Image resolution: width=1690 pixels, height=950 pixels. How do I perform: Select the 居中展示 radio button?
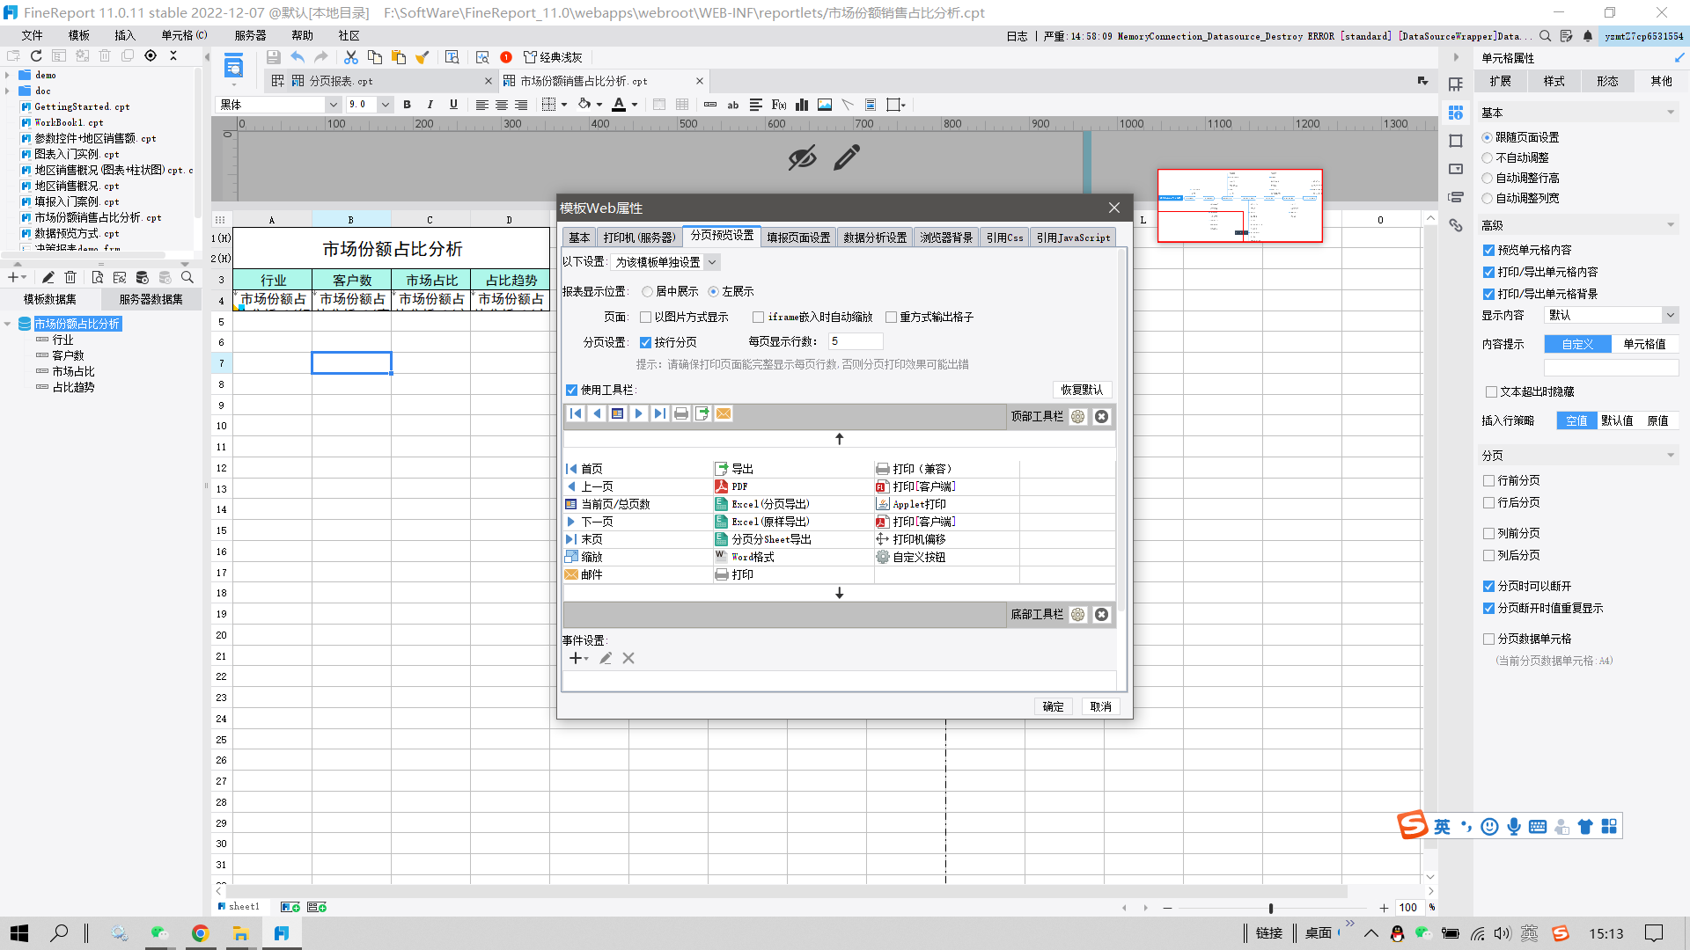pos(648,291)
